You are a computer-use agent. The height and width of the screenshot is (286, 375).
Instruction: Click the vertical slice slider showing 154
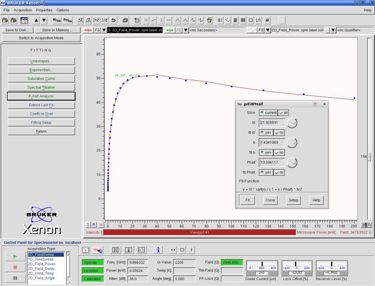coord(369,157)
